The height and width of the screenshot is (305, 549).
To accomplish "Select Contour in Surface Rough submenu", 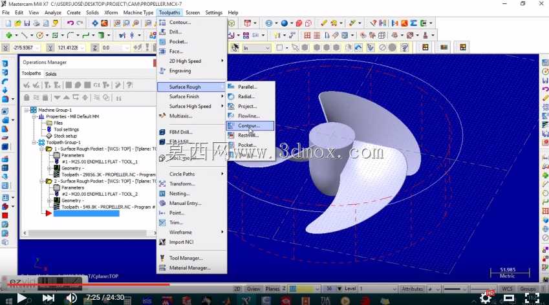I will (250, 125).
